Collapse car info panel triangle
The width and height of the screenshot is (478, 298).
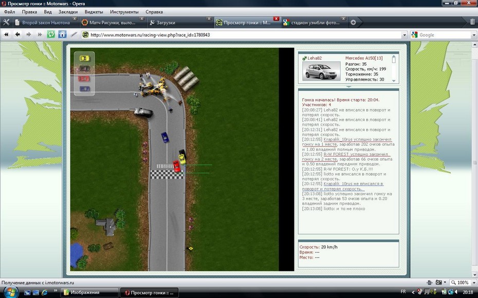click(x=349, y=87)
